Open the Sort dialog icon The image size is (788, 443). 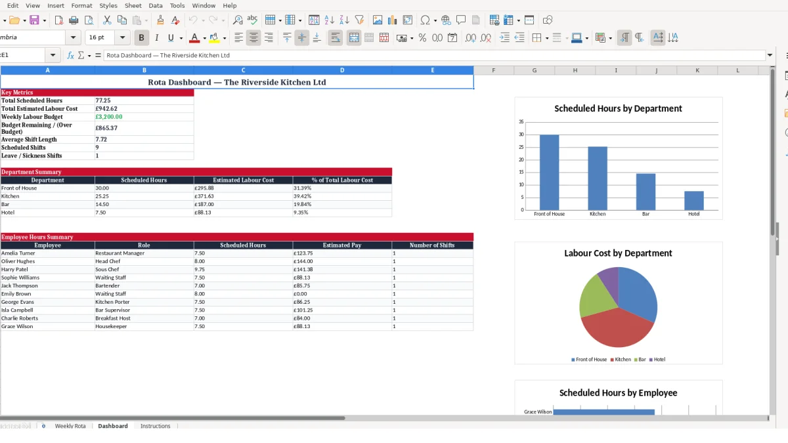tap(314, 20)
